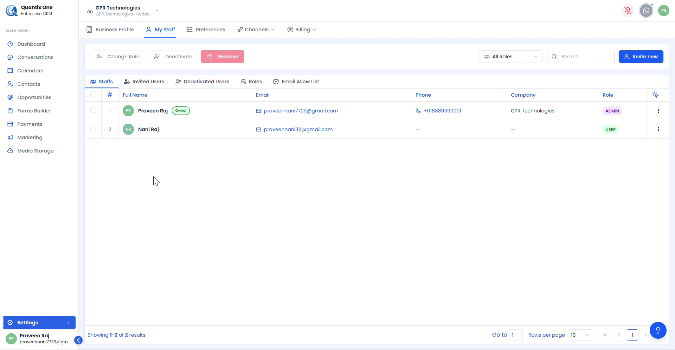The width and height of the screenshot is (675, 350).
Task: Click the Company column header
Action: [523, 95]
